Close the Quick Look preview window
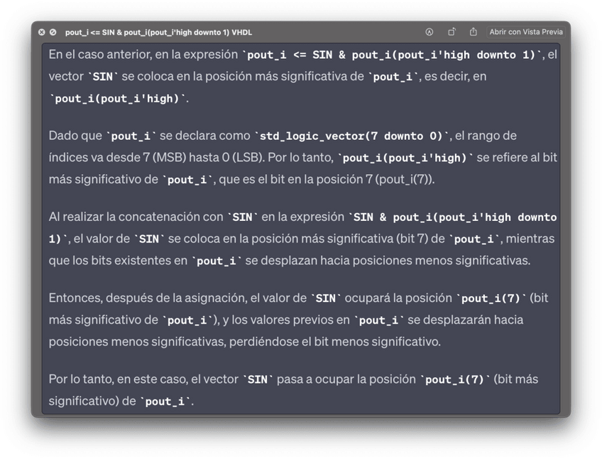Screen dimensions: 602x459 click(x=41, y=32)
